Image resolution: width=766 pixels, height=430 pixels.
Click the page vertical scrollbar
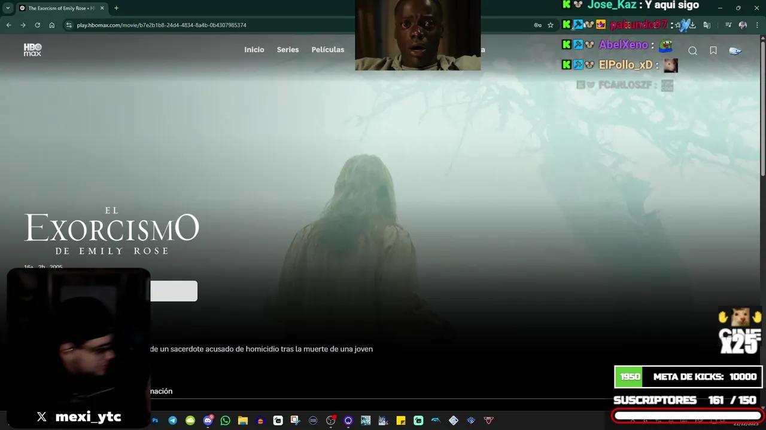(x=762, y=107)
